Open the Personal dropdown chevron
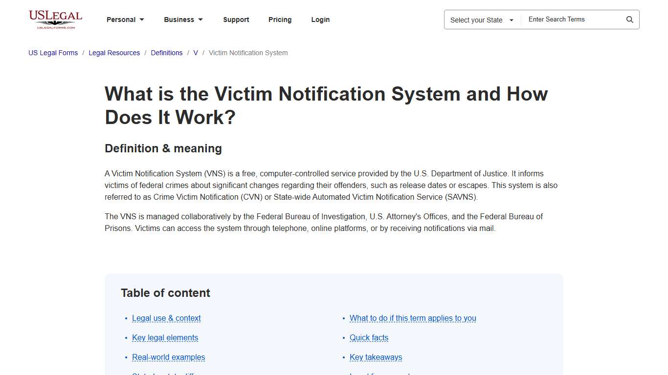This screenshot has height=375, width=668. pos(142,20)
